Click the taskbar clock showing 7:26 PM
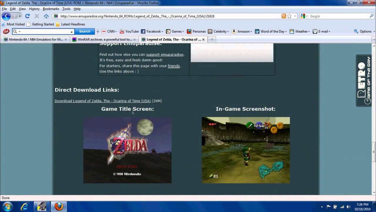 point(362,207)
